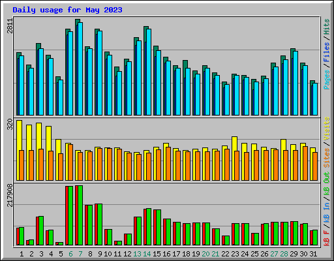Click day label '29' on the x-axis

coord(294,254)
